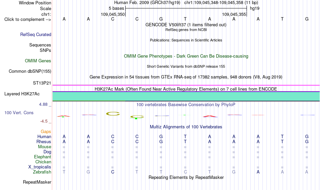
Task: Click the Rhesus species label
Action: pyautogui.click(x=44, y=141)
